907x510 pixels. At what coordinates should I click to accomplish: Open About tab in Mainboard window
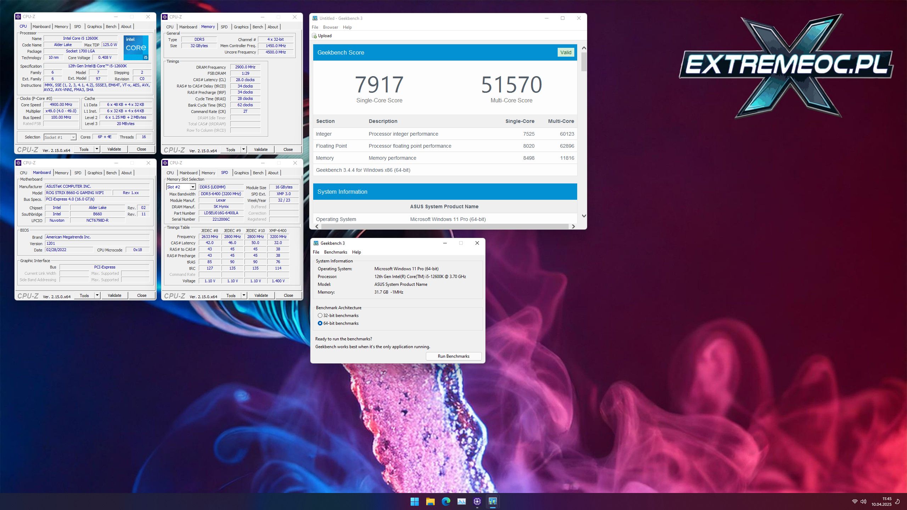[x=126, y=173]
